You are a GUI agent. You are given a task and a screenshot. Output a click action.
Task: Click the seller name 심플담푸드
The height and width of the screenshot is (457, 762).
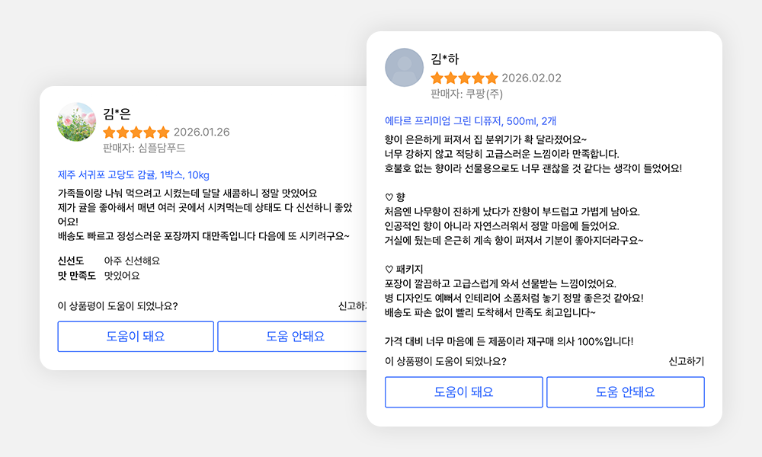[161, 148]
